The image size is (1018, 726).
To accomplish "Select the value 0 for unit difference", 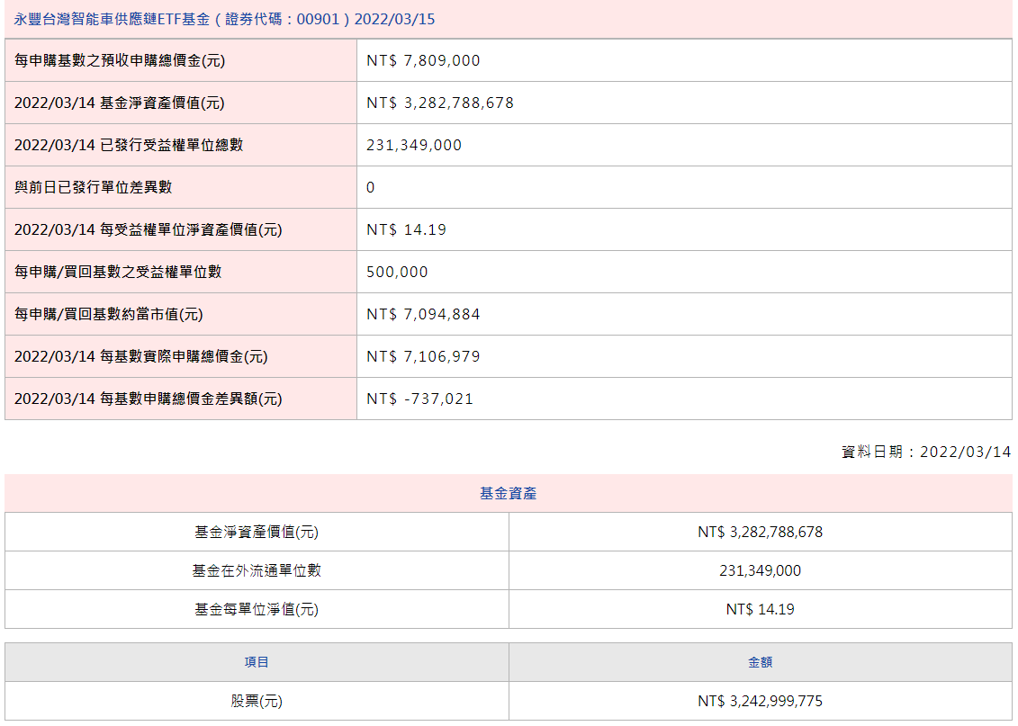I will click(370, 187).
